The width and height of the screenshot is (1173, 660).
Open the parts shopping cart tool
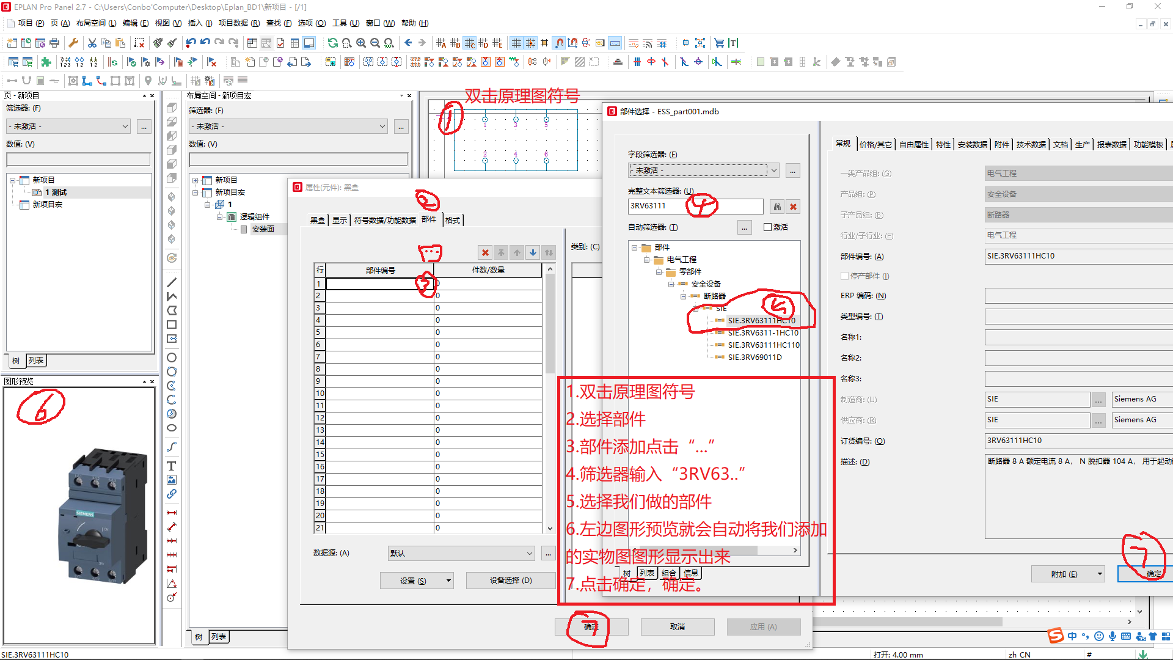pos(719,43)
